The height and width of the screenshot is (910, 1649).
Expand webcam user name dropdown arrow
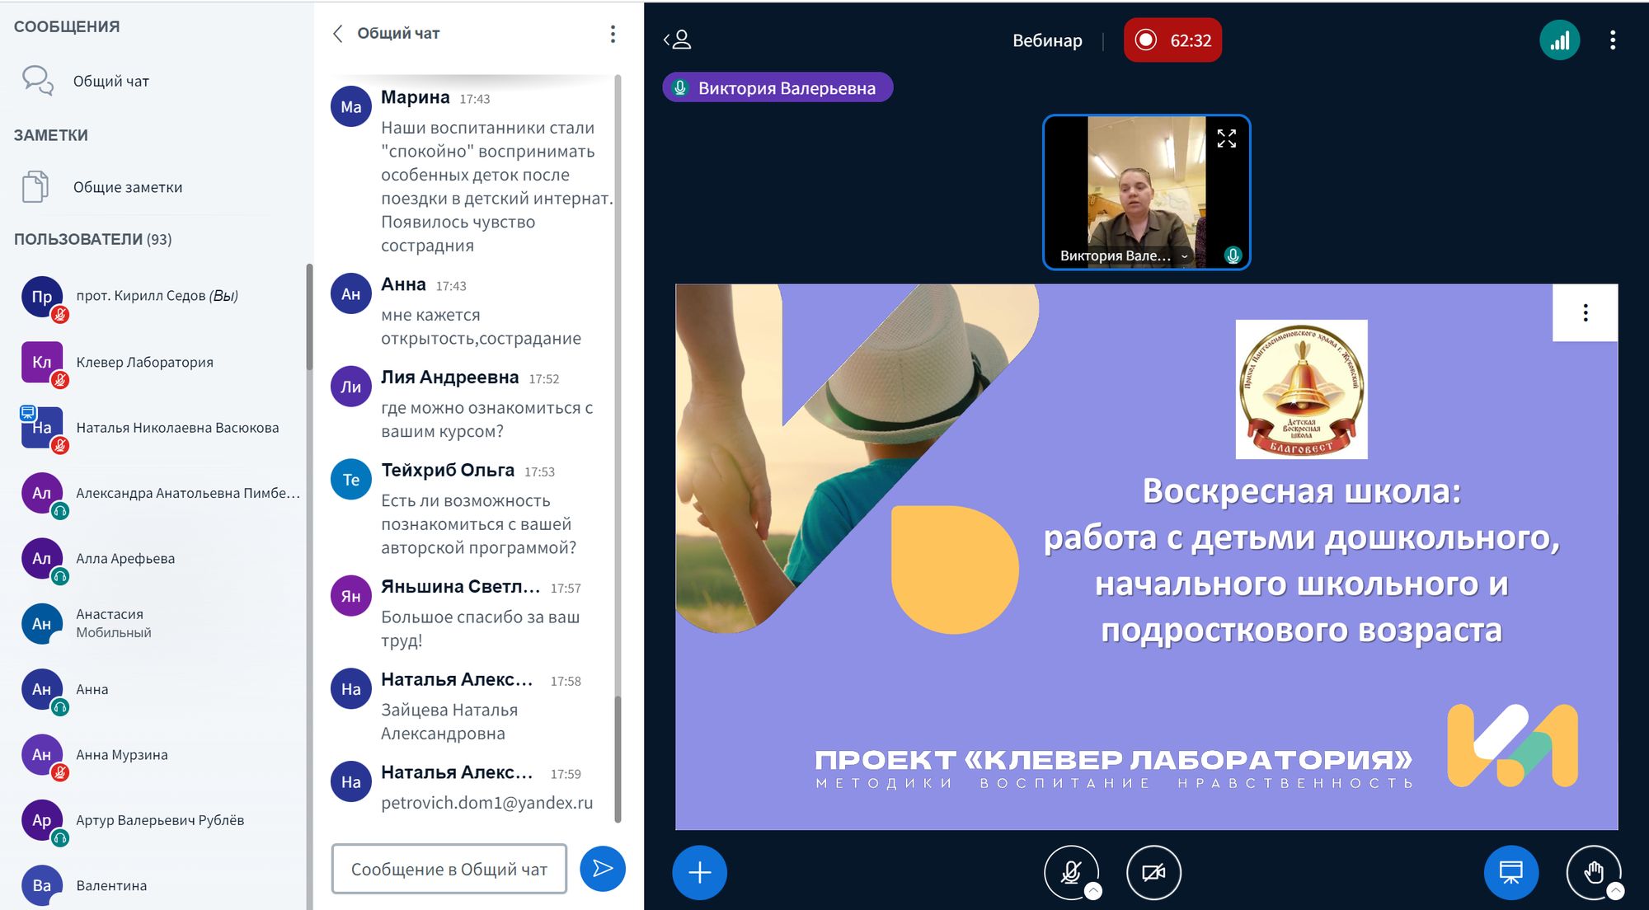click(1184, 256)
